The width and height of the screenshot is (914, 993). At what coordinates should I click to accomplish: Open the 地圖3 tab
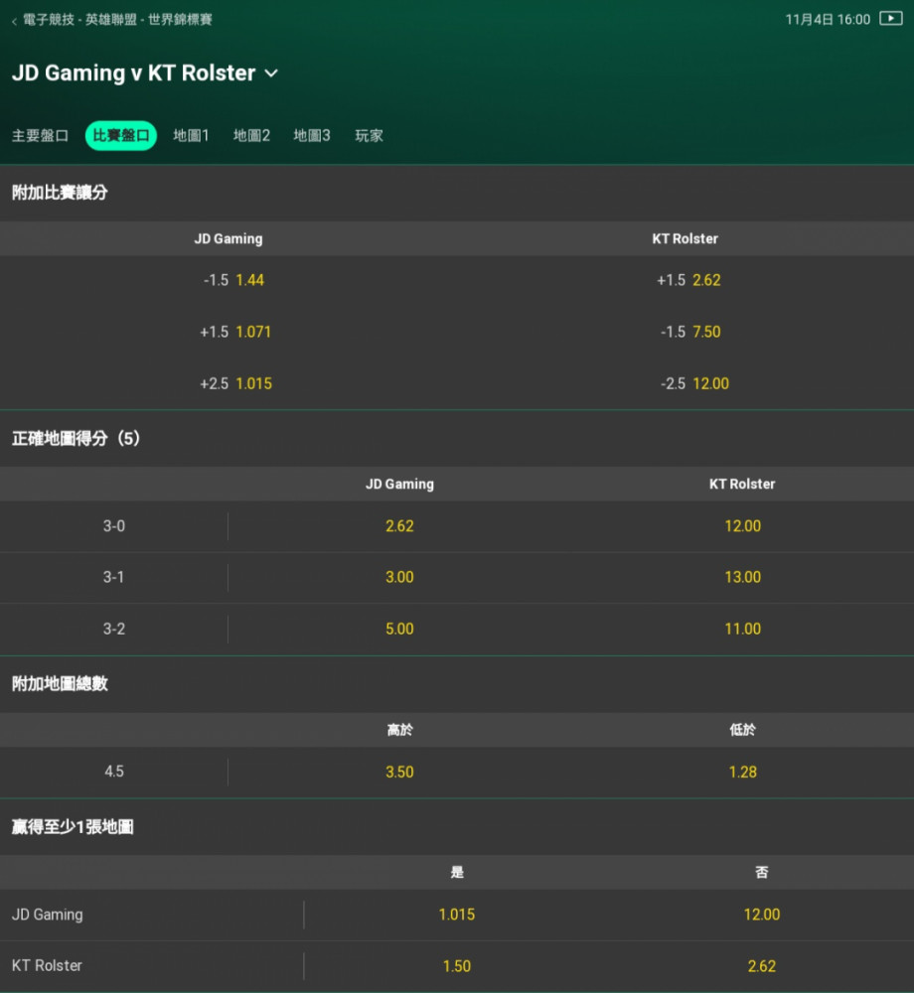point(312,135)
